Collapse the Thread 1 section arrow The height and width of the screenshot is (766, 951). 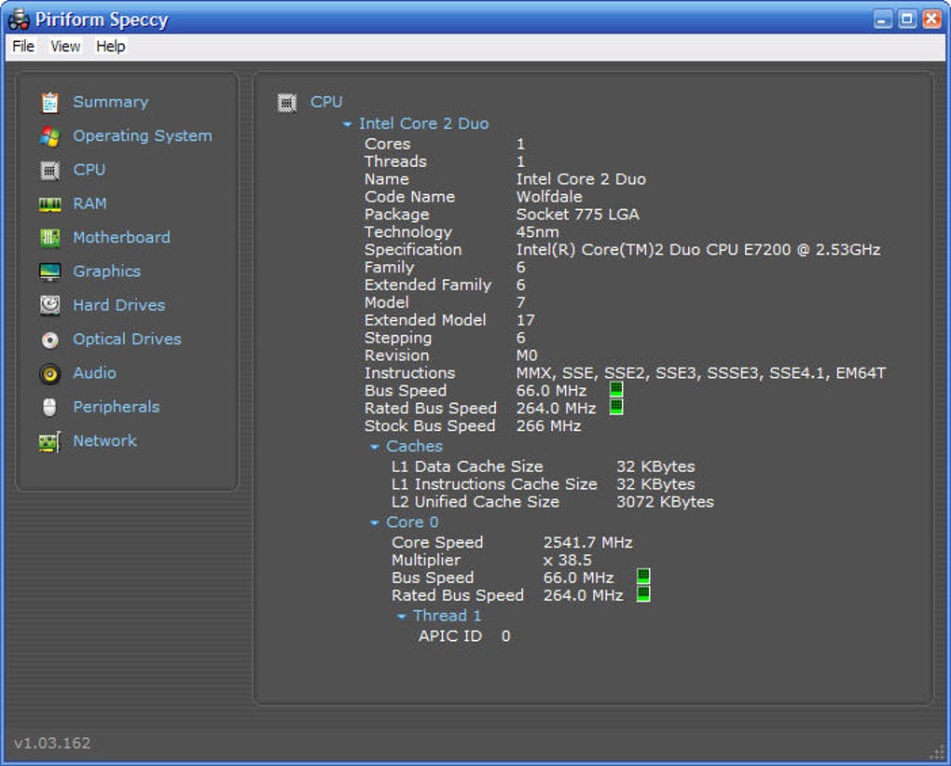[x=402, y=617]
